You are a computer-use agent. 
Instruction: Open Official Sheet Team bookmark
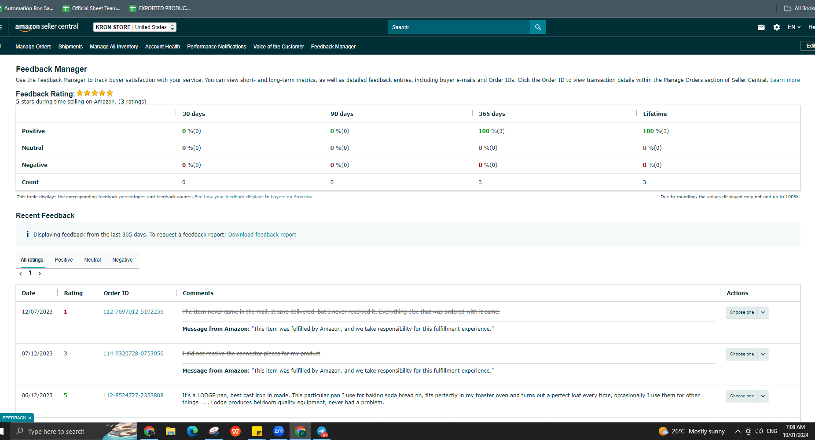(x=92, y=8)
